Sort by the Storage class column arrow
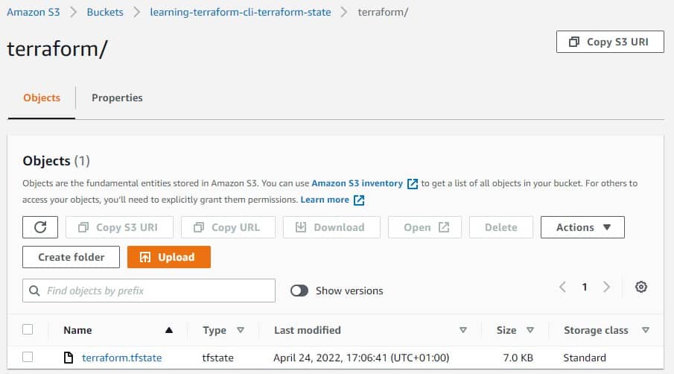 tap(646, 330)
